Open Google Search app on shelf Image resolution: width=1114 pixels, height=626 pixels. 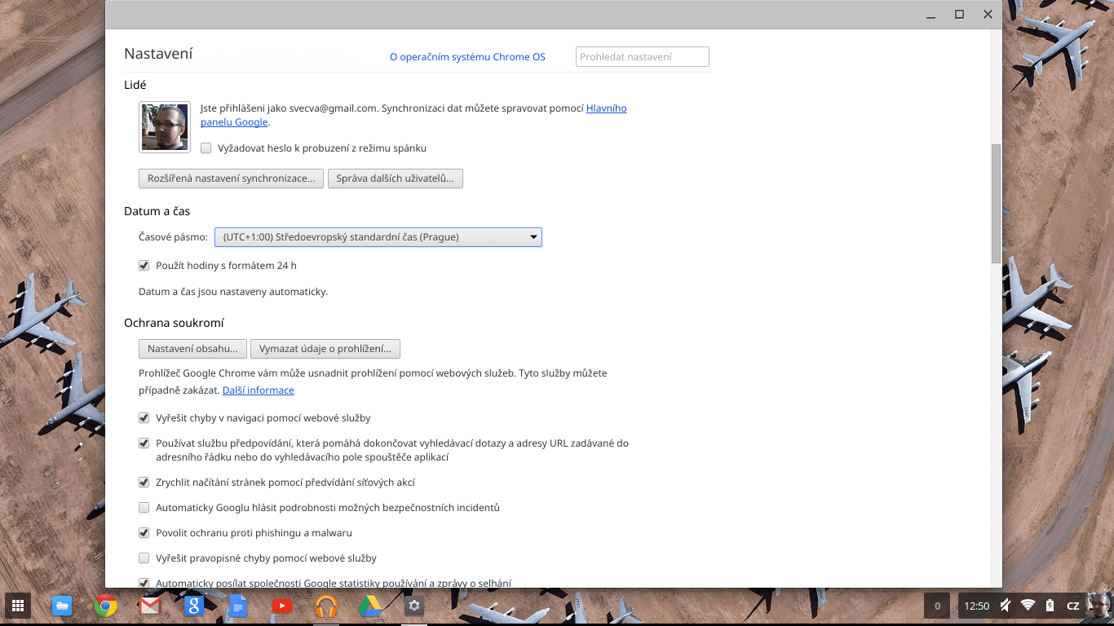193,606
